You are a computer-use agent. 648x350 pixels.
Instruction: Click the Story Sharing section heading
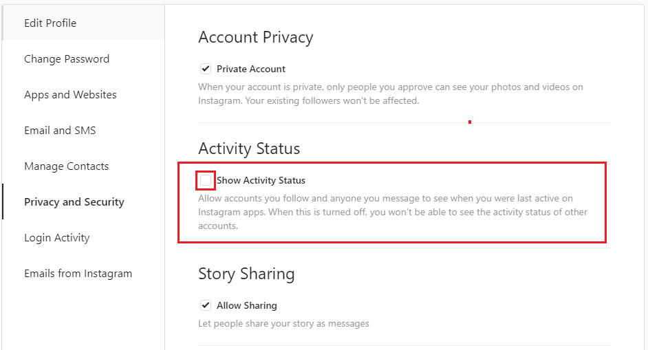246,274
